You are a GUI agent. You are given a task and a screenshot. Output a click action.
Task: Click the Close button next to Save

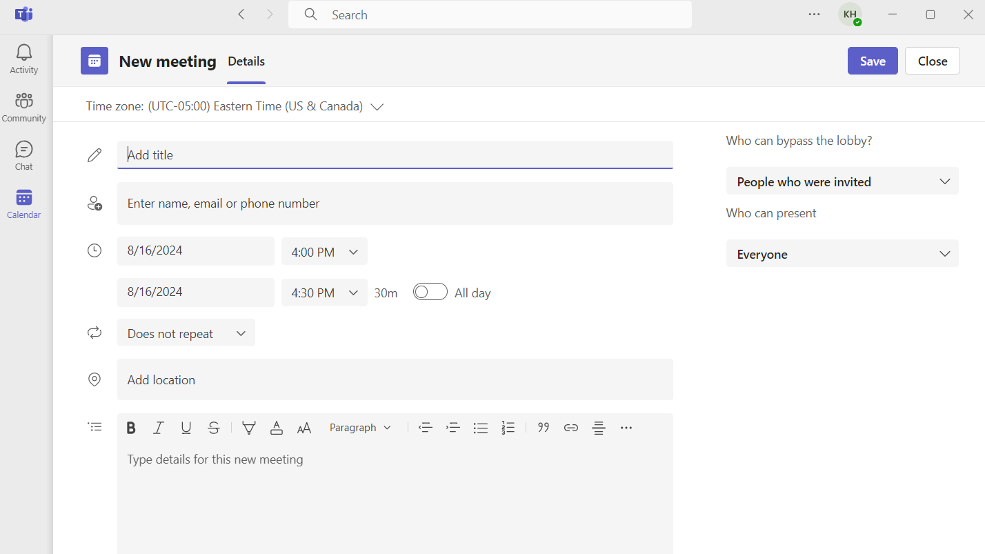932,61
